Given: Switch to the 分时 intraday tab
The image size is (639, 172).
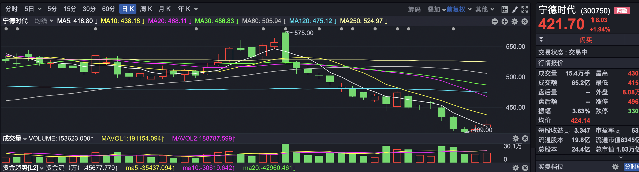Looking at the screenshot, I should 12,9.
